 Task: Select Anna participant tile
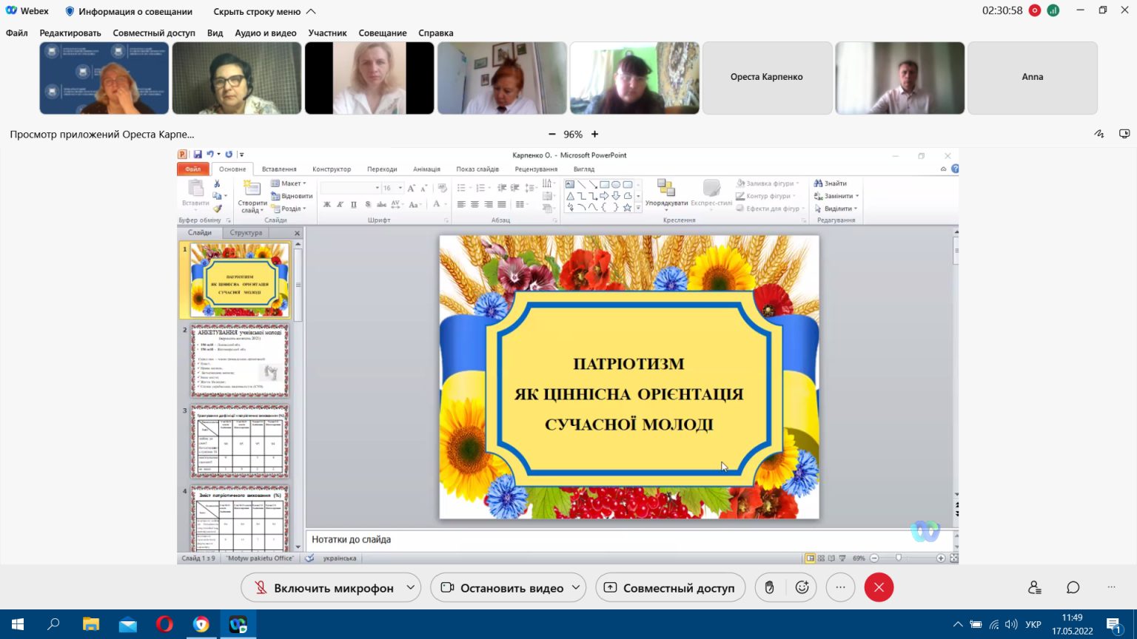tap(1033, 78)
